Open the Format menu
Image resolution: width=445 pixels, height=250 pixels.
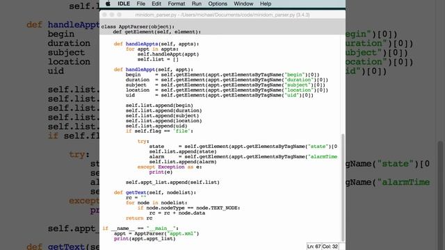(x=176, y=3)
